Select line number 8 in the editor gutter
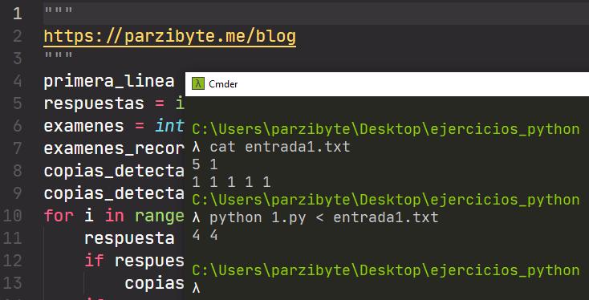589x300 pixels. click(18, 171)
